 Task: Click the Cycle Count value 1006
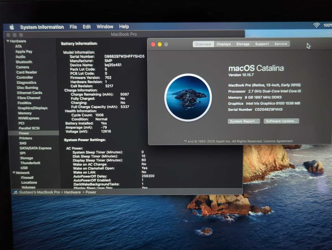(99, 115)
